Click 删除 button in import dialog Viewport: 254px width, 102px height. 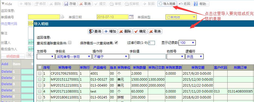click(125, 31)
